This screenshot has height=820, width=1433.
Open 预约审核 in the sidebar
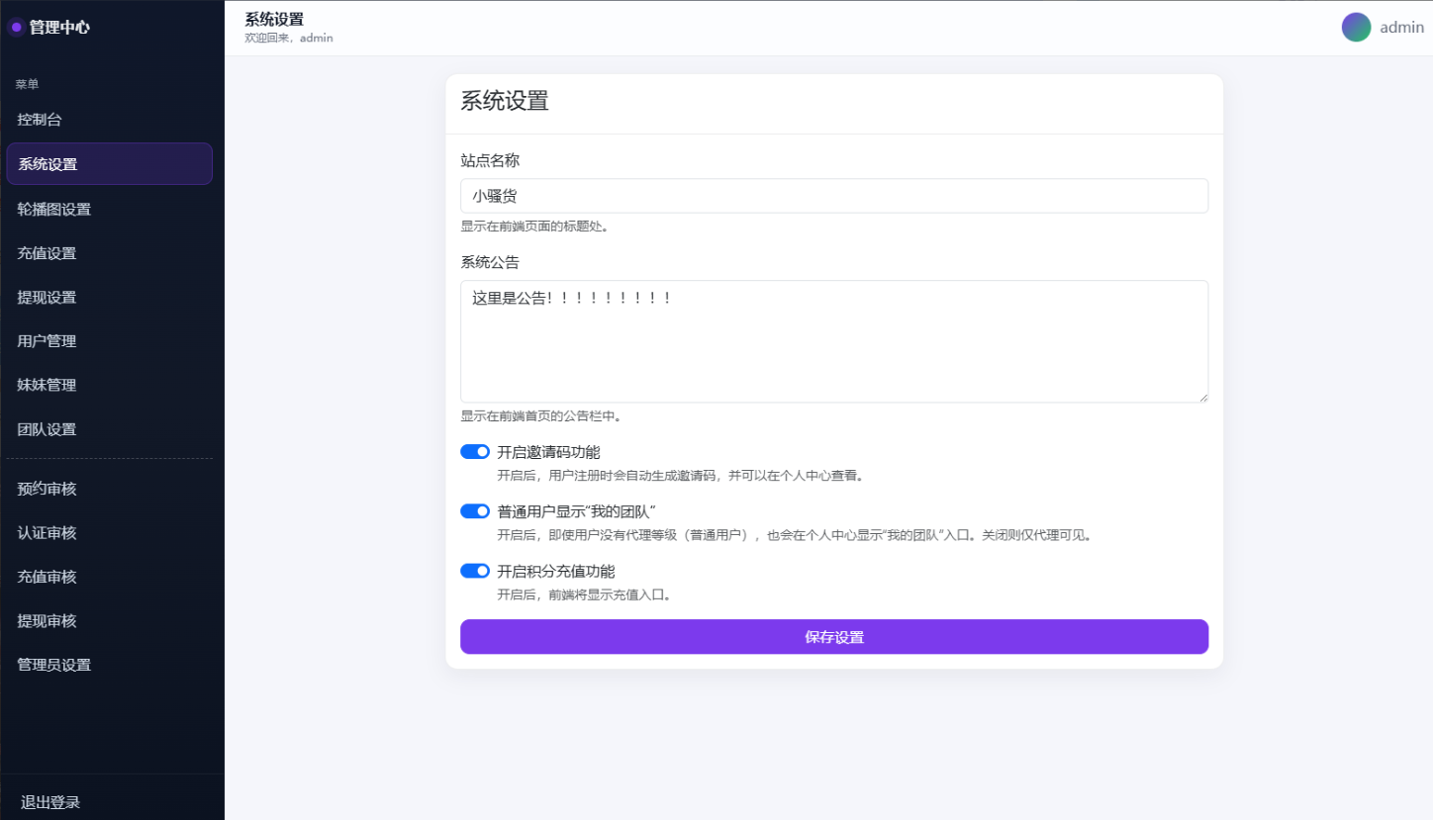[110, 489]
